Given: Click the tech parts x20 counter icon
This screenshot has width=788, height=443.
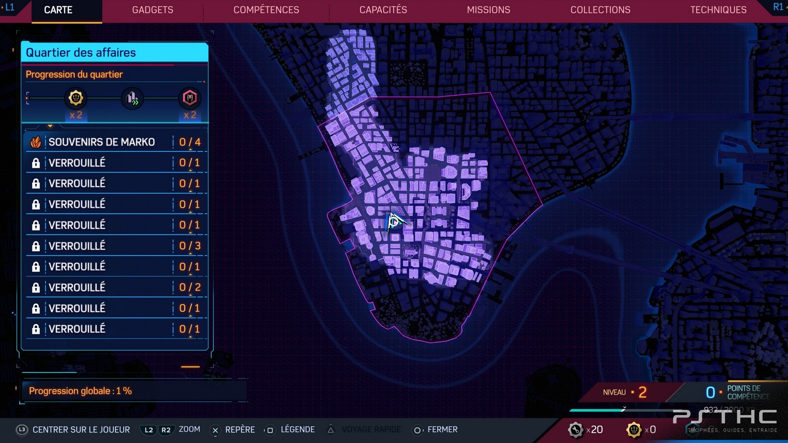Looking at the screenshot, I should (x=575, y=429).
